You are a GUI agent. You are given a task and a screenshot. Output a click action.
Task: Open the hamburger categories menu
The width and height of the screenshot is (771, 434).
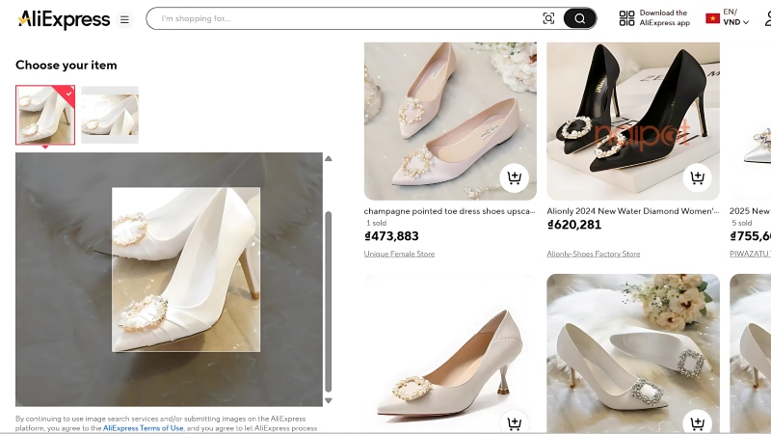(x=124, y=19)
